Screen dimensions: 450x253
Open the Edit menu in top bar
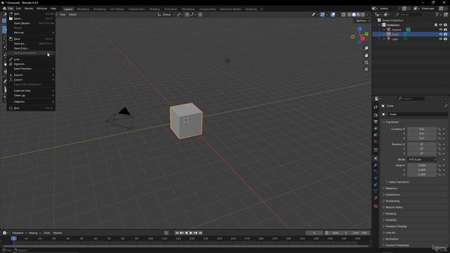click(18, 8)
